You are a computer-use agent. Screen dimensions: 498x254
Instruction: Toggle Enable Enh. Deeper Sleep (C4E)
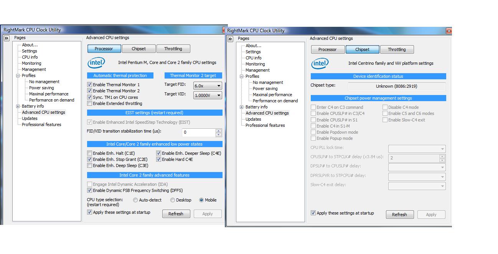[159, 153]
